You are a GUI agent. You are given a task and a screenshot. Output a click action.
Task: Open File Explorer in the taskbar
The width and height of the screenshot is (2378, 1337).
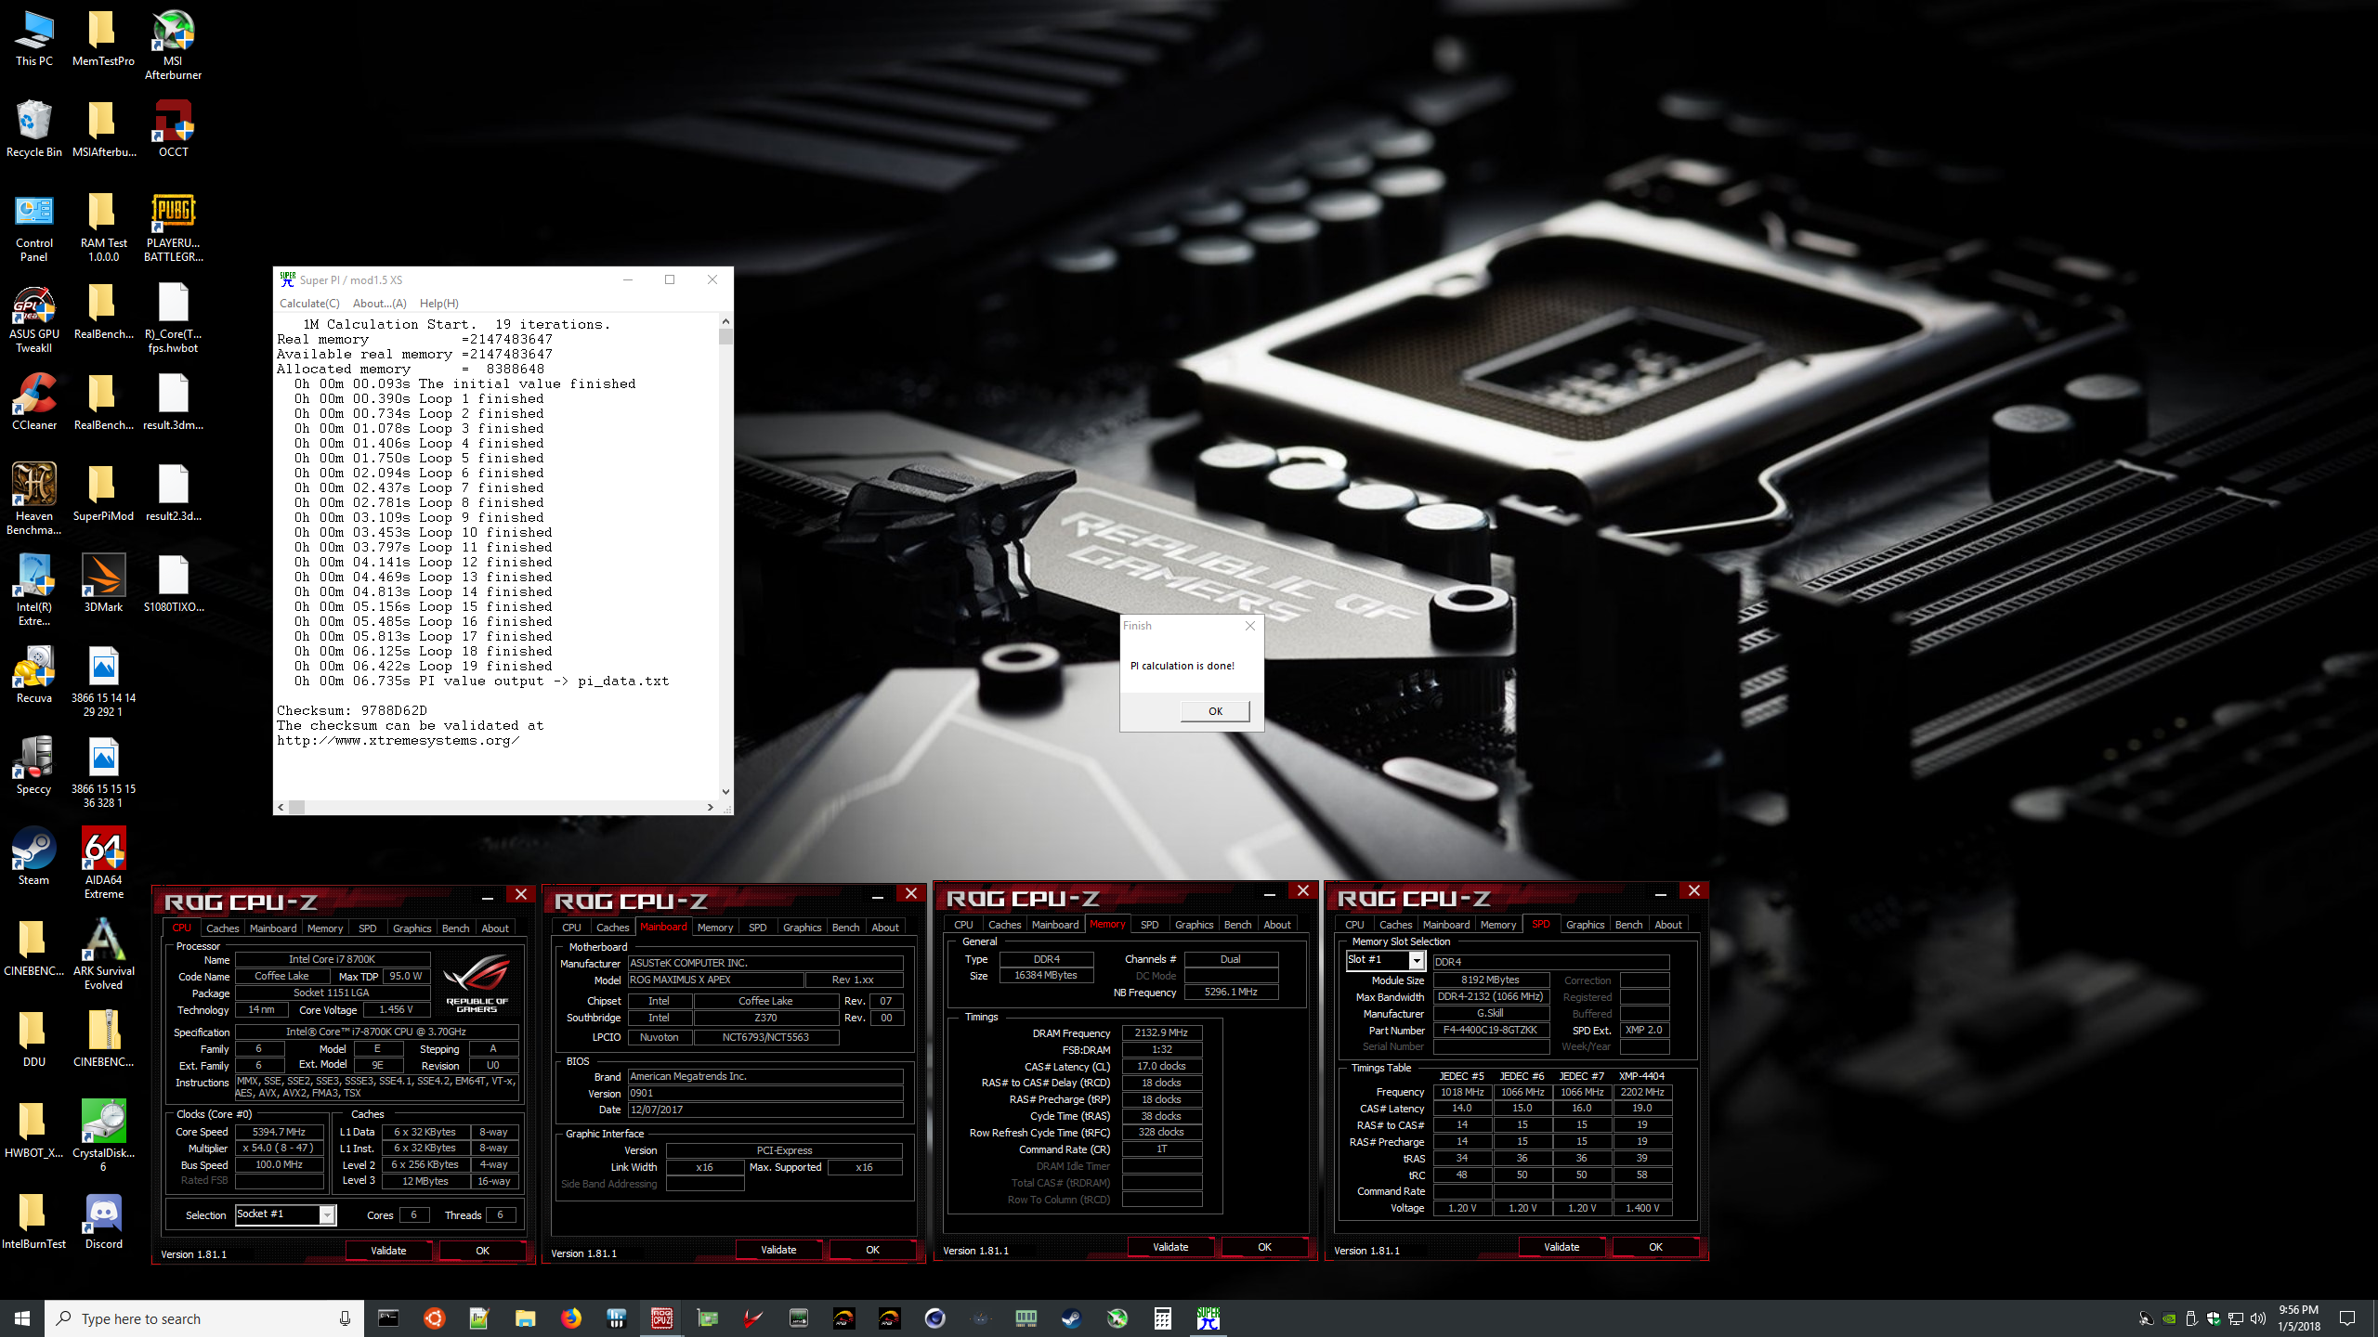coord(525,1318)
